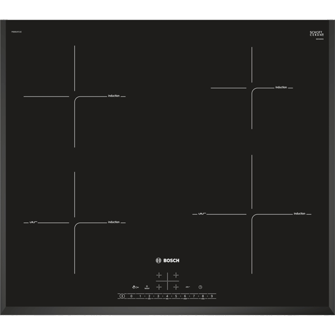Click the front-right zone induction label
This screenshot has width=335, height=335.
click(299, 213)
